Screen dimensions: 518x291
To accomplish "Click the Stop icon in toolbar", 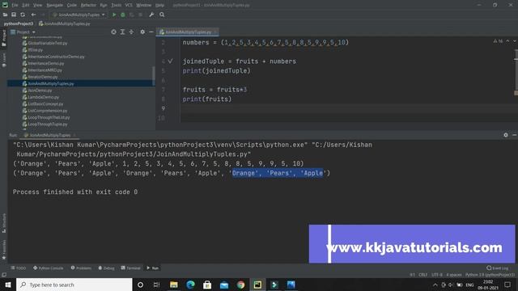I will [140, 15].
